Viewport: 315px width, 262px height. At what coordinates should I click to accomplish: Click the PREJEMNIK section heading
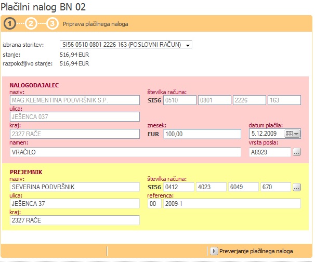point(26,172)
